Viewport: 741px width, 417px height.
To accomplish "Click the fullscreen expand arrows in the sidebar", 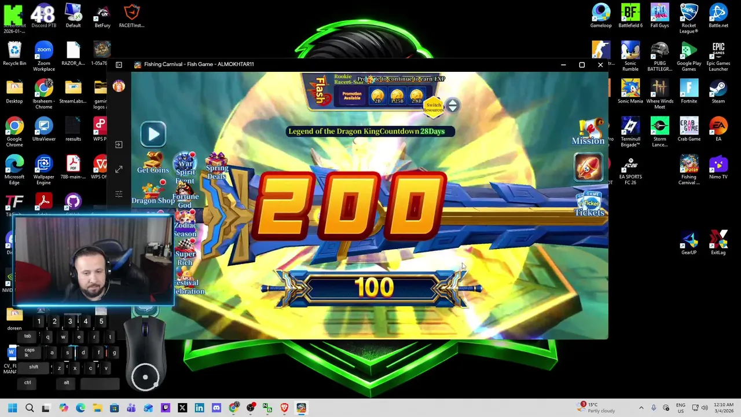I will point(119,169).
